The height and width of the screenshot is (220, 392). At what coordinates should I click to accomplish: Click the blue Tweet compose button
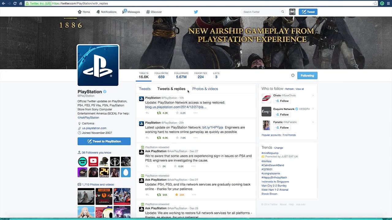click(308, 12)
